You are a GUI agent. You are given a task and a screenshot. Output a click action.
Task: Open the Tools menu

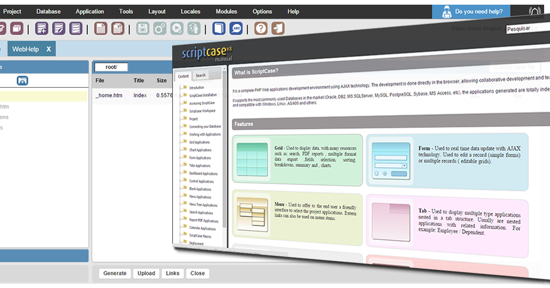click(x=126, y=12)
